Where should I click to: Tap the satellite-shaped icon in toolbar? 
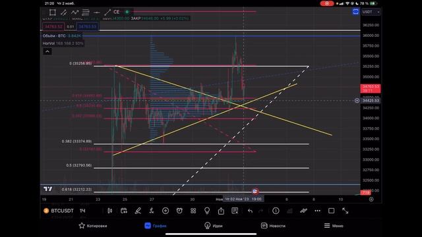coord(303,211)
